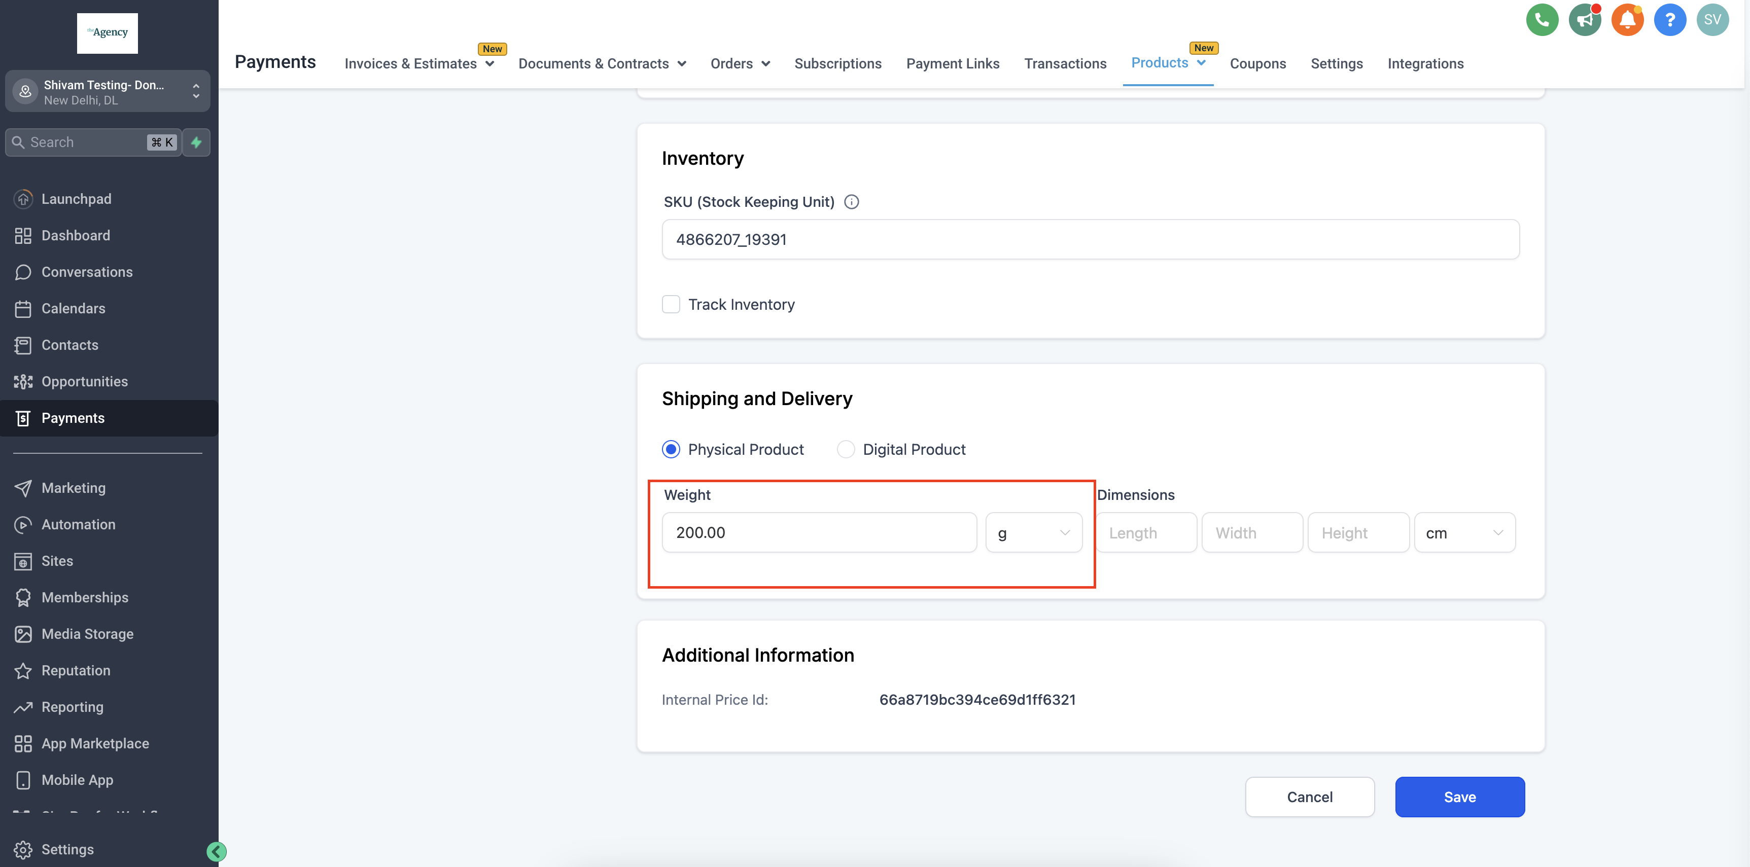
Task: Go to the Coupons tab
Action: pos(1257,64)
